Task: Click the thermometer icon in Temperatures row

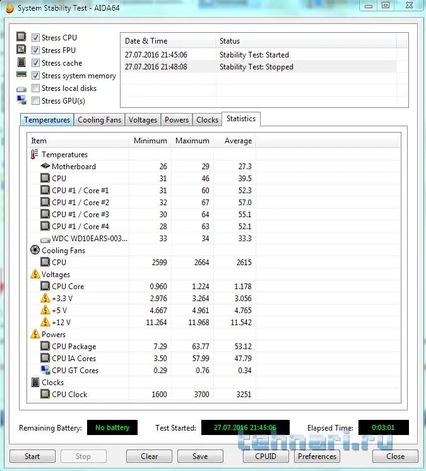Action: pos(35,155)
